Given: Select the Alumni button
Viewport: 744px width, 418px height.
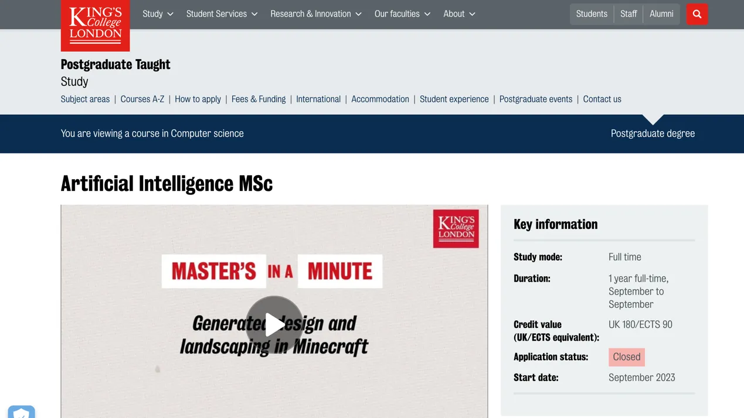Looking at the screenshot, I should point(661,14).
